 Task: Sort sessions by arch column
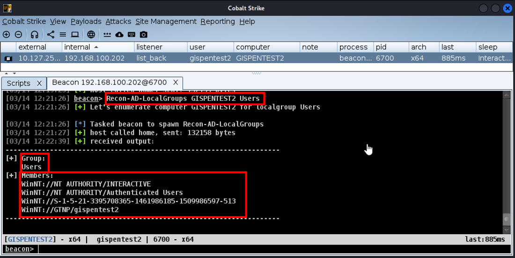pyautogui.click(x=424, y=47)
